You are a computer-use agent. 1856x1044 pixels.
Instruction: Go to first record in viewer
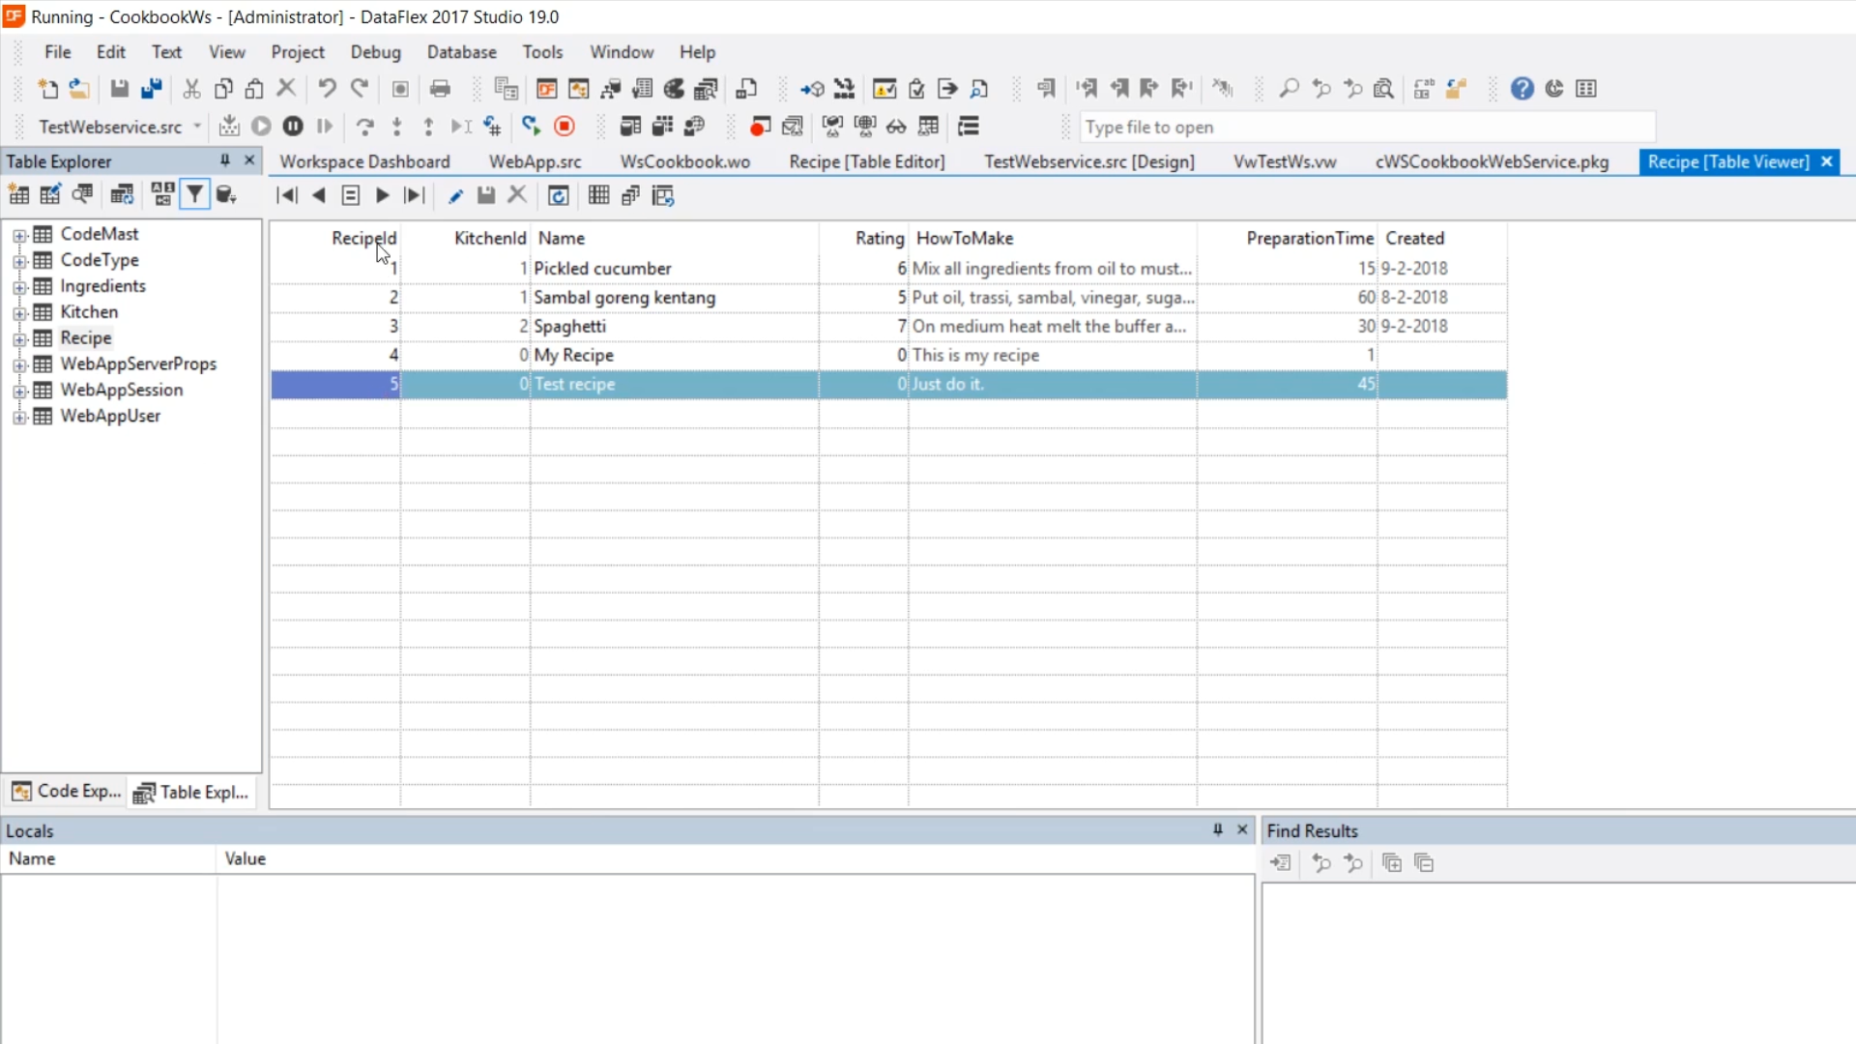coord(286,196)
